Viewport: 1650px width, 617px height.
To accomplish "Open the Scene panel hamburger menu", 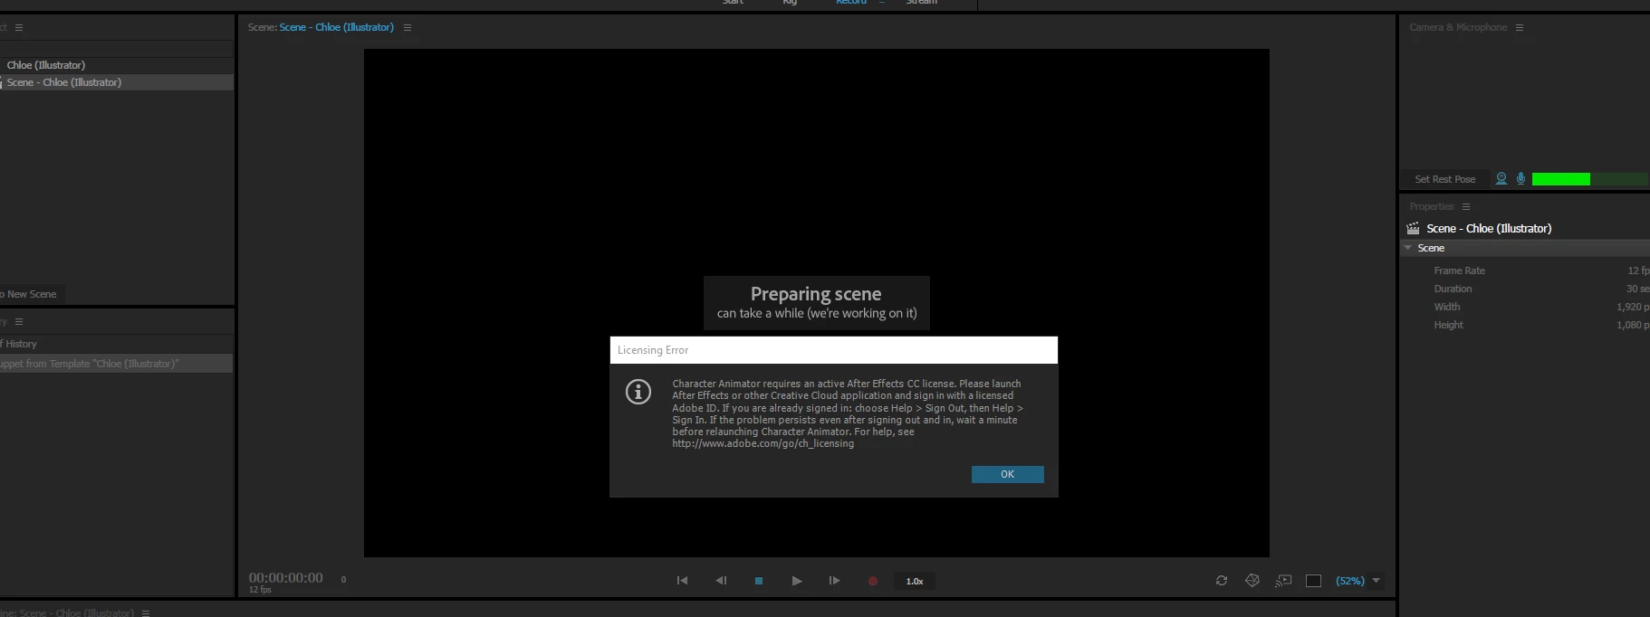I will click(408, 28).
